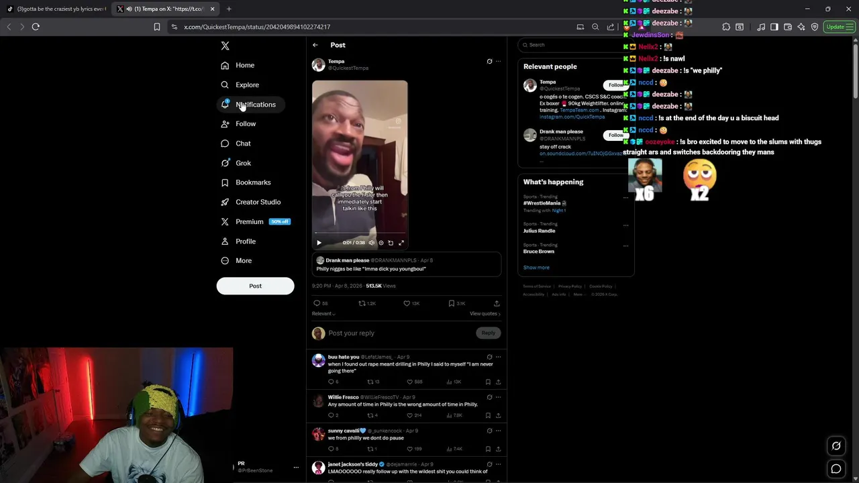Play the video with the play button
The height and width of the screenshot is (483, 859).
click(319, 243)
